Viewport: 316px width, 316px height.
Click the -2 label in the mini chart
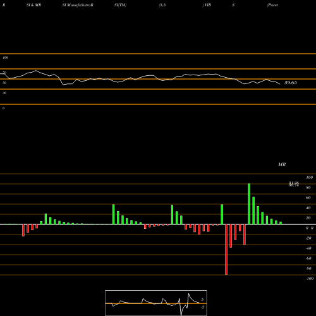click(202, 307)
